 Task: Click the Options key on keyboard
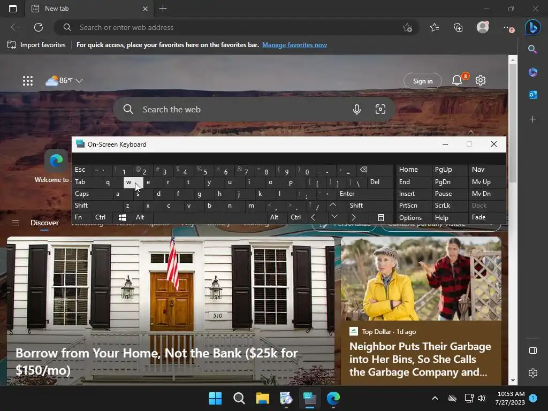click(414, 217)
